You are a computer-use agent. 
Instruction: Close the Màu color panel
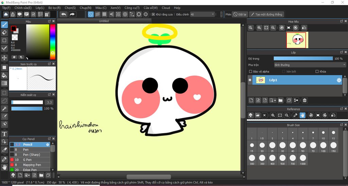click(53, 21)
